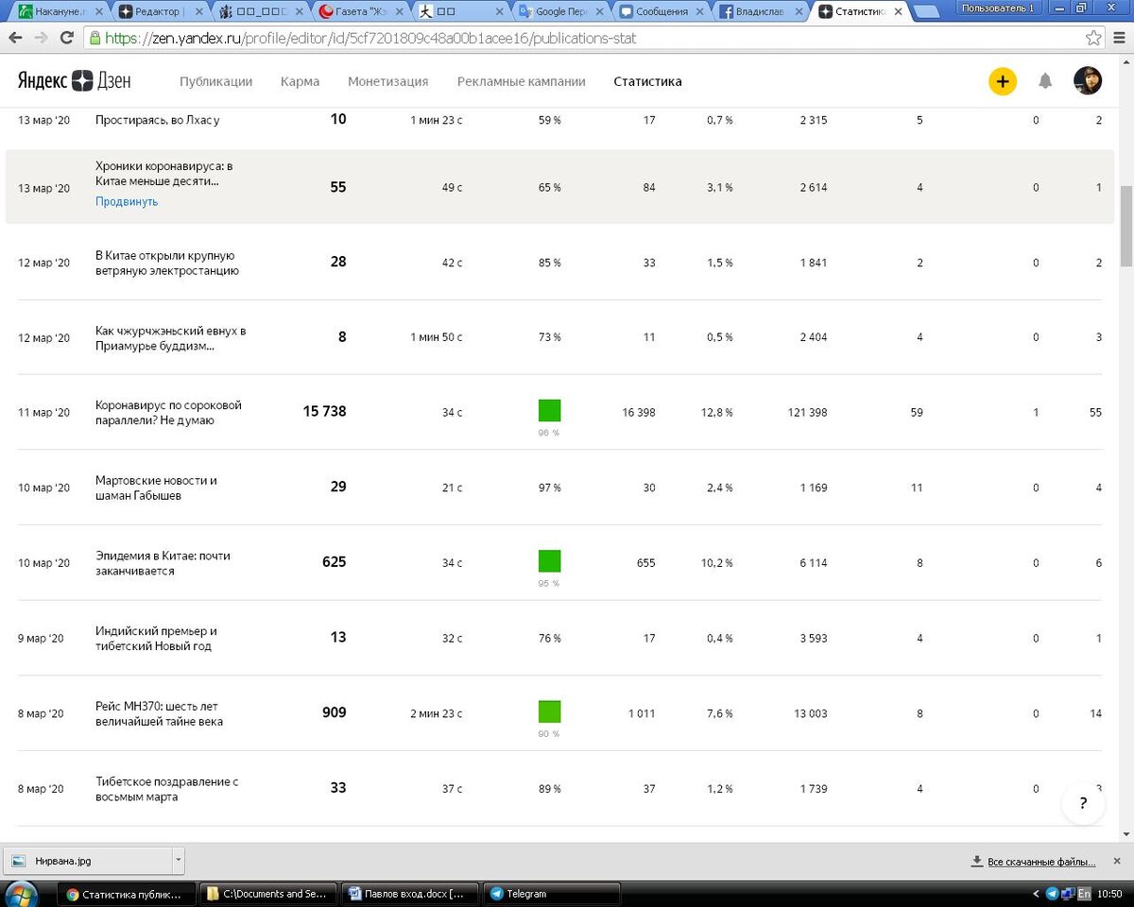The width and height of the screenshot is (1134, 907).
Task: Open a new tab button
Action: point(928,12)
